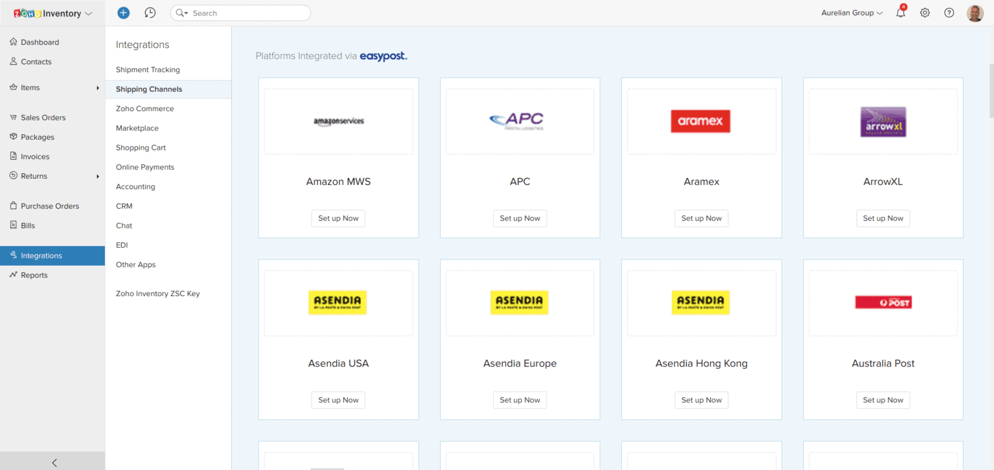Viewport: 994px width, 470px height.
Task: Click the purple ArrowXL logo
Action: click(883, 122)
